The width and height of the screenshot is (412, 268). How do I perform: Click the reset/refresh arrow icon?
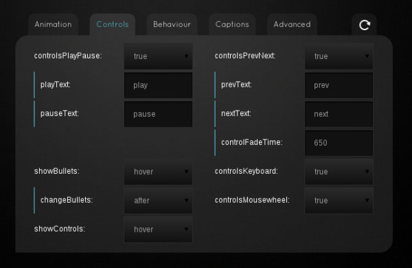tap(365, 25)
